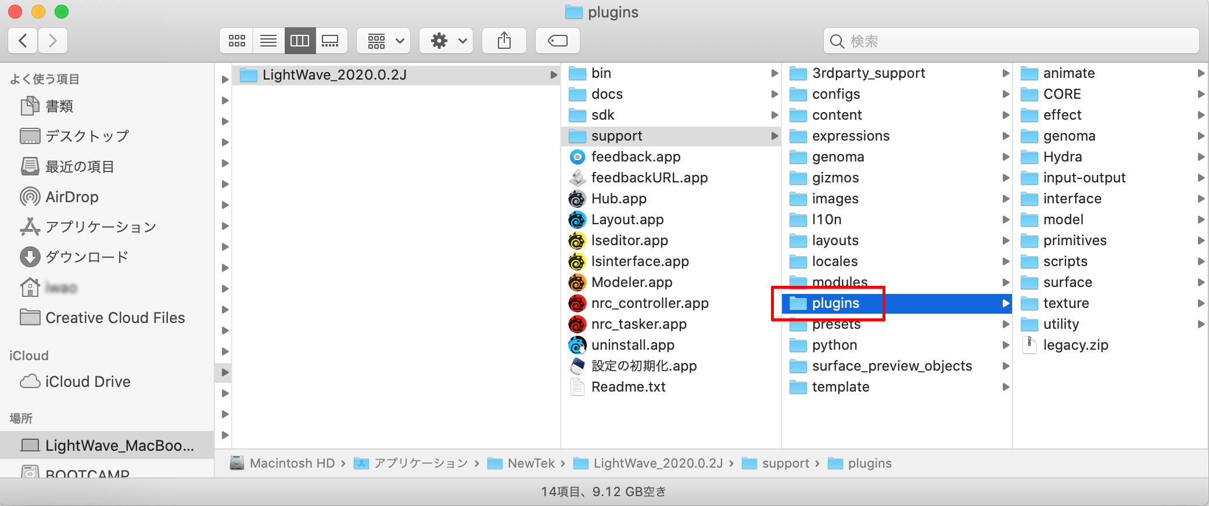Select Modeler.app
The image size is (1209, 506).
pyautogui.click(x=671, y=282)
